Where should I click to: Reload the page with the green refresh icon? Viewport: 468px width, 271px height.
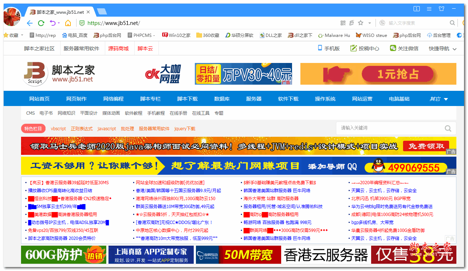tap(41, 23)
